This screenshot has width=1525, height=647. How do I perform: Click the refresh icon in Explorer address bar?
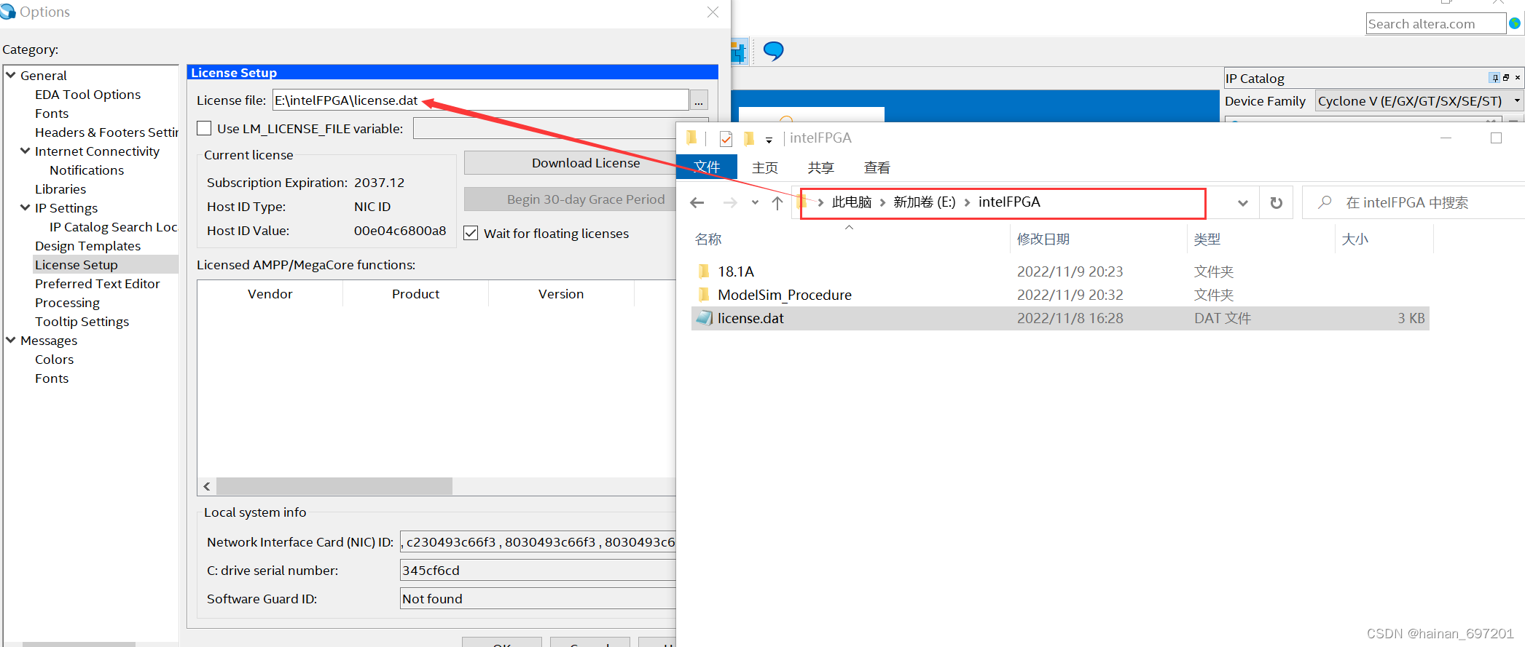[1277, 203]
